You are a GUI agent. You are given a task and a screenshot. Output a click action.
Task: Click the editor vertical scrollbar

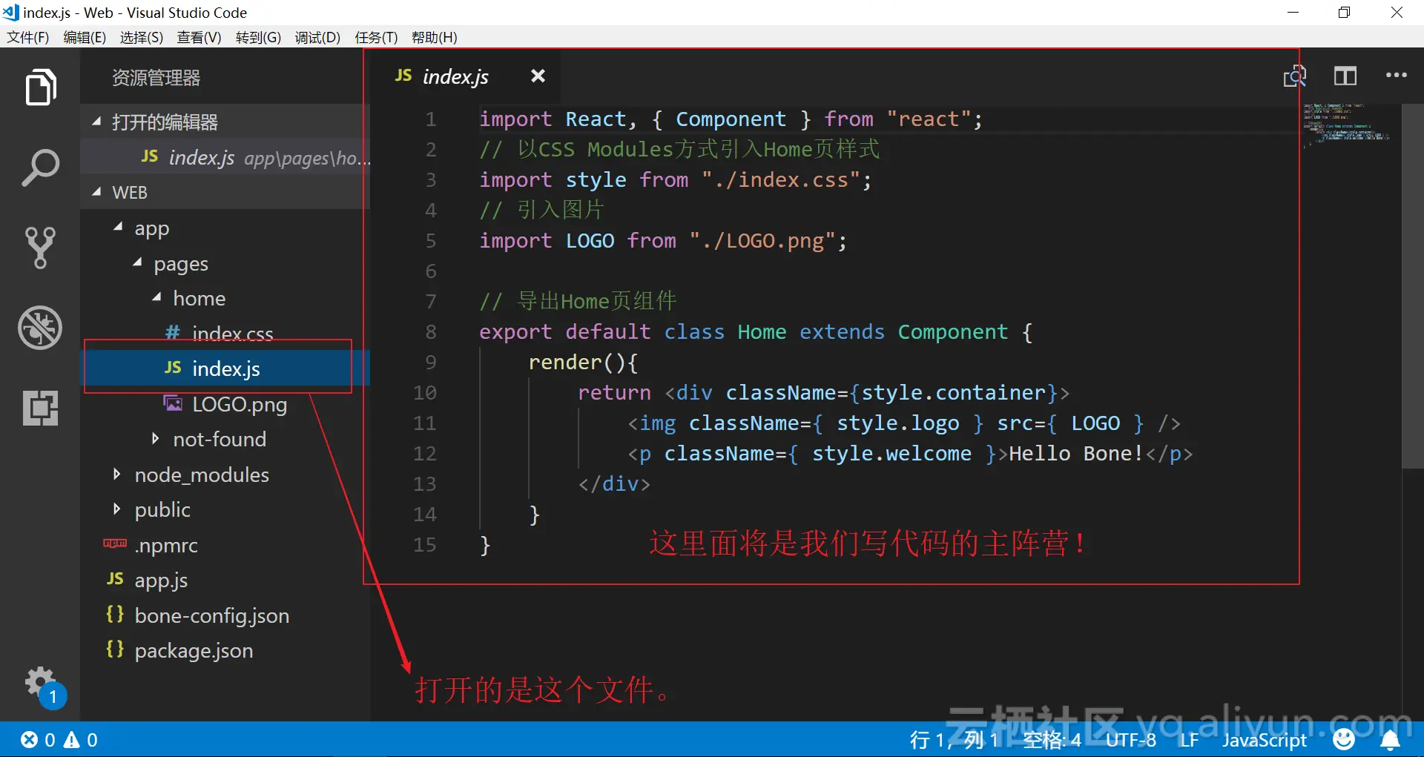coord(1412,285)
